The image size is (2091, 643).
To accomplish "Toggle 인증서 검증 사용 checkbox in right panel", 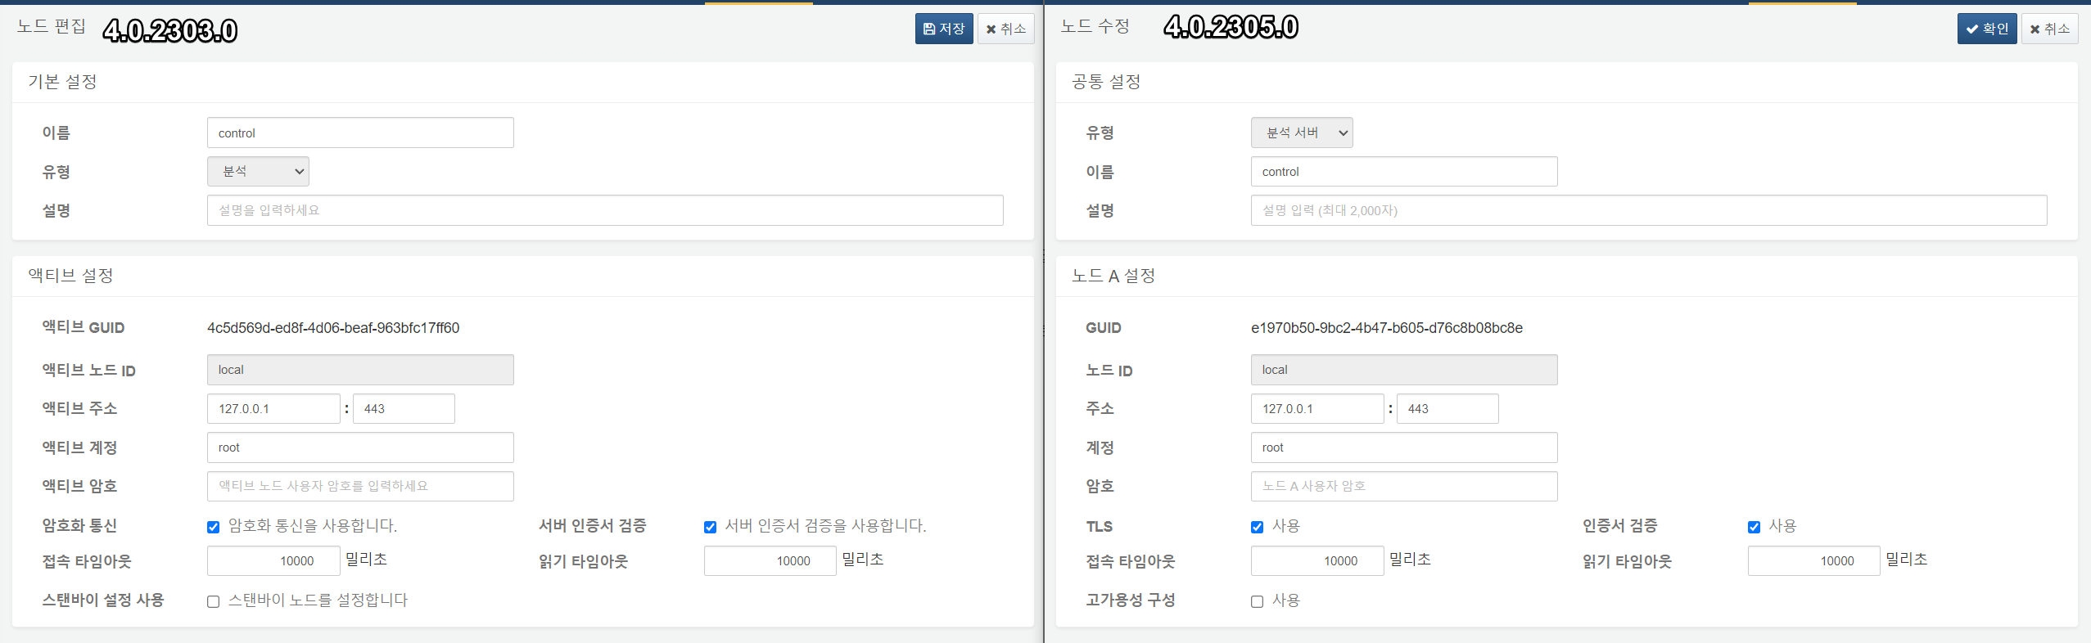I will point(1755,527).
